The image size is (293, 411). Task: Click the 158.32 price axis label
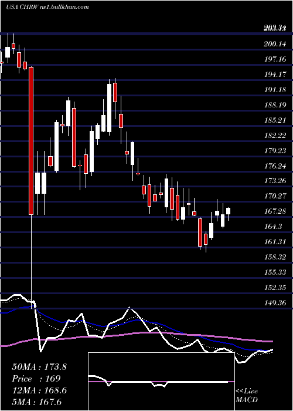tap(275, 257)
